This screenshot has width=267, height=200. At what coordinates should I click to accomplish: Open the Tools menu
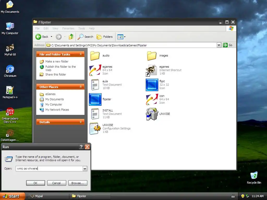click(x=82, y=28)
